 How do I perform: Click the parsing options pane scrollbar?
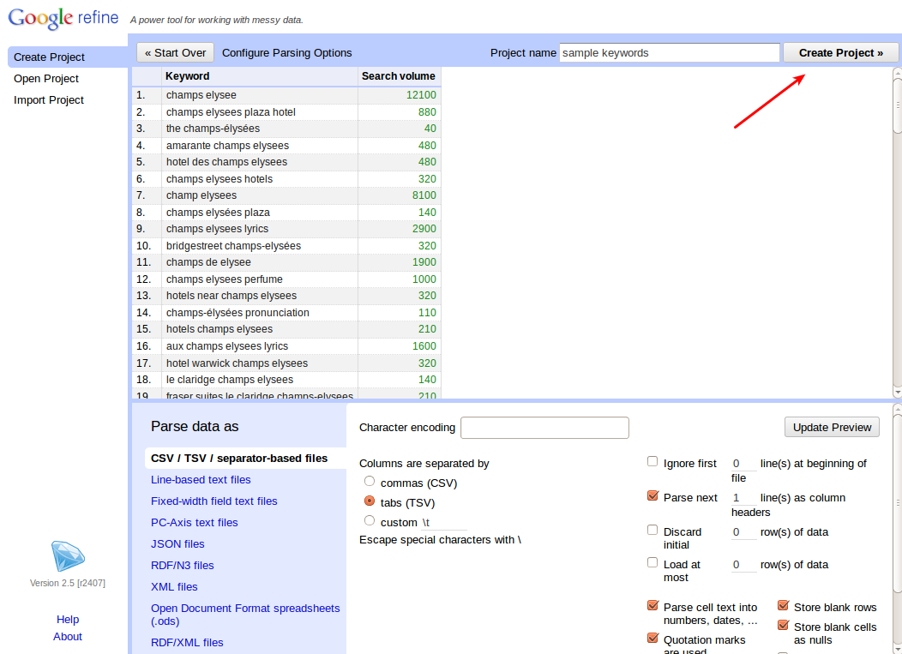898,503
